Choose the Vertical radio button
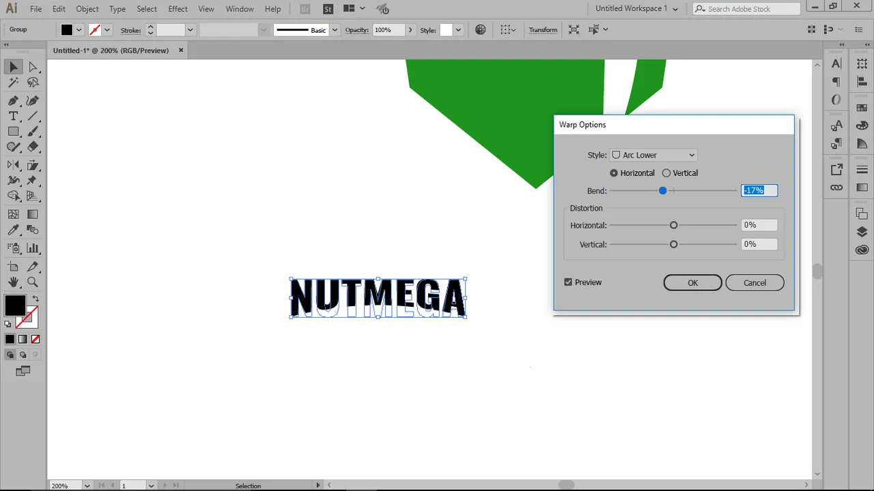This screenshot has height=491, width=874. pos(666,173)
